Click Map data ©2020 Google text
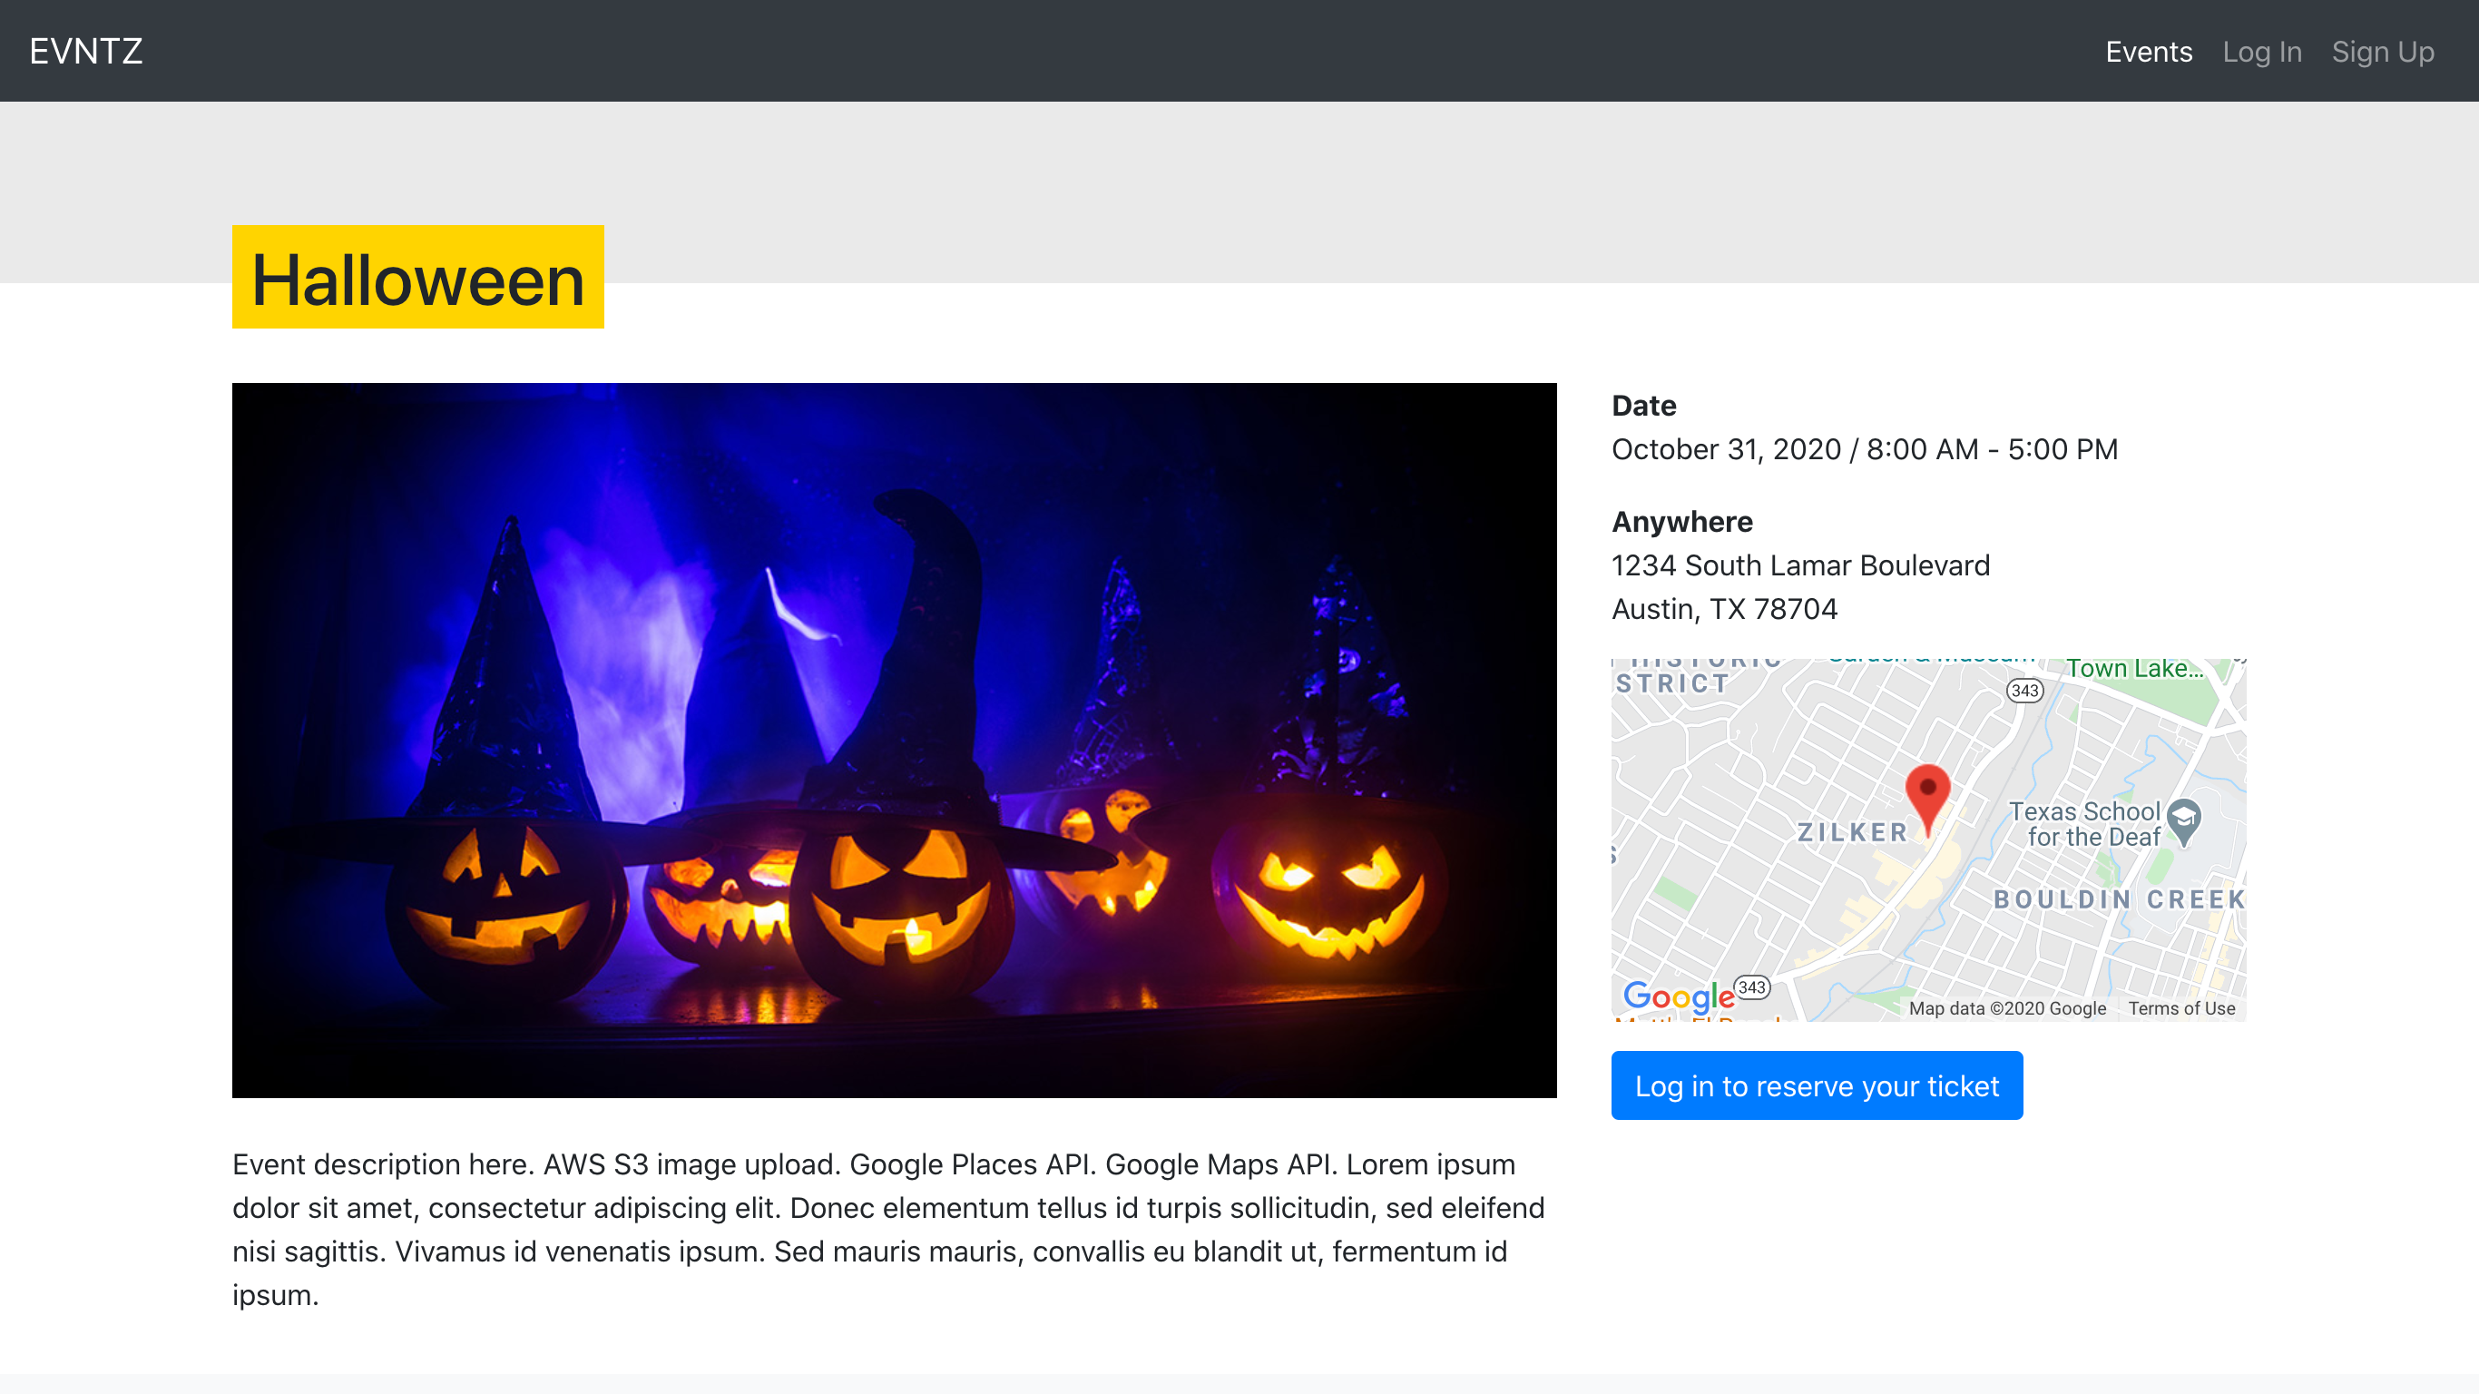This screenshot has width=2479, height=1394. click(x=2007, y=1008)
